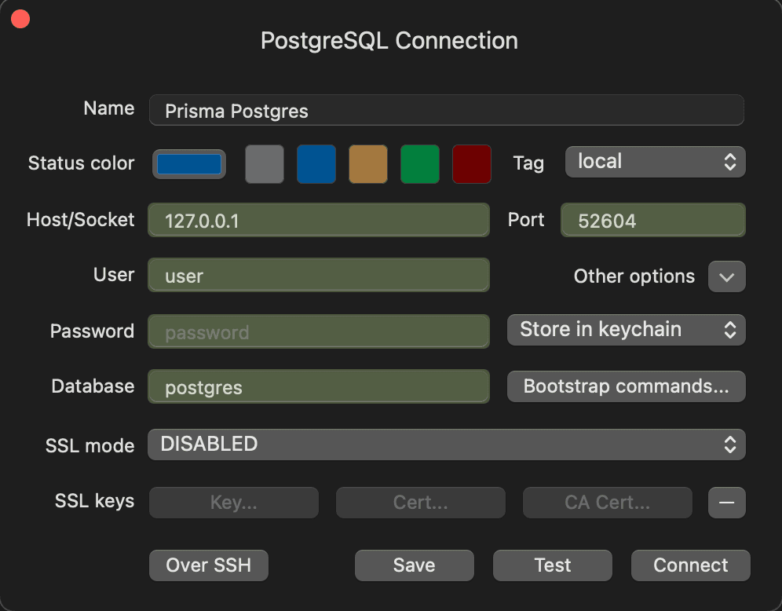Select the dark red status color swatch
This screenshot has width=782, height=611.
tap(471, 164)
